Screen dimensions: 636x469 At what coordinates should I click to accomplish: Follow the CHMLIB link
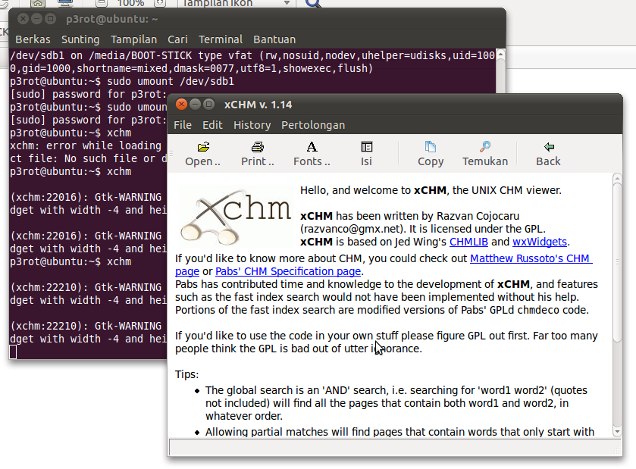[x=468, y=242]
